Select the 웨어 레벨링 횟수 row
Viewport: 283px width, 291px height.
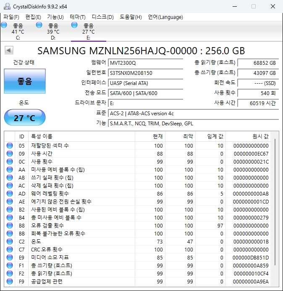tap(138, 193)
